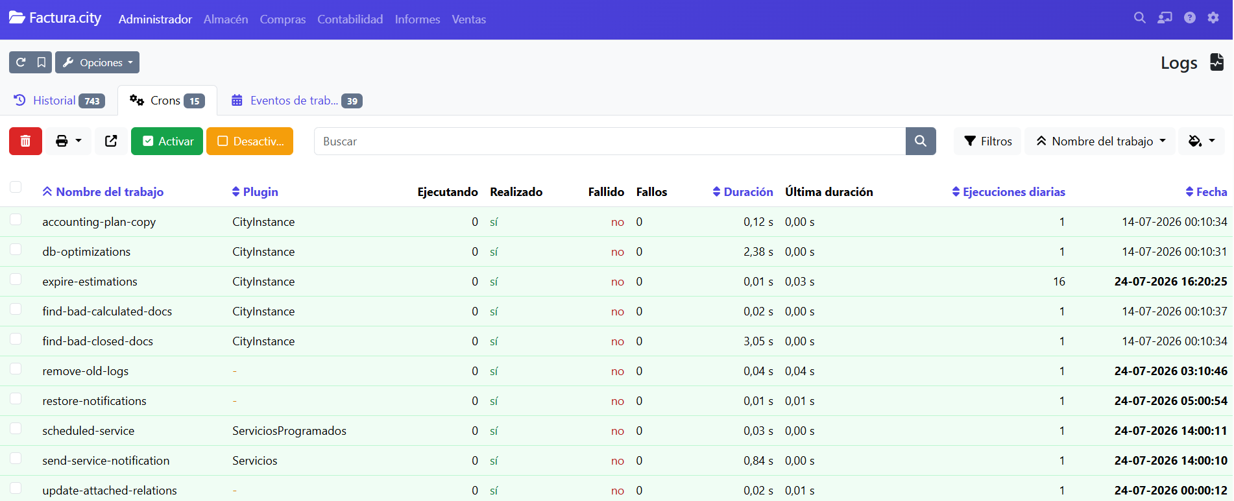Select the expire-estimations row checkbox

pyautogui.click(x=16, y=279)
